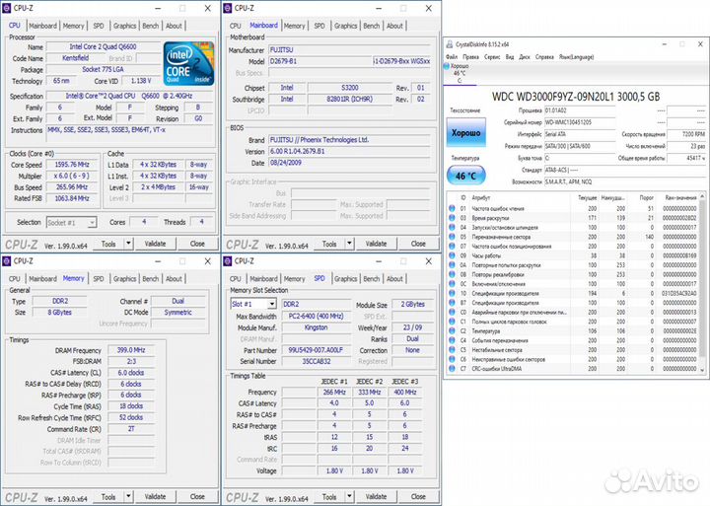
Task: Click the Part Number field 99U5429-007.A00LF
Action: (316, 350)
